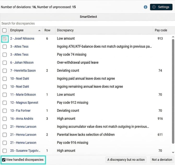175x165 pixels.
Task: Open employee link 25 - Susanne Tjugotv...
Action: pyautogui.click(x=25, y=151)
